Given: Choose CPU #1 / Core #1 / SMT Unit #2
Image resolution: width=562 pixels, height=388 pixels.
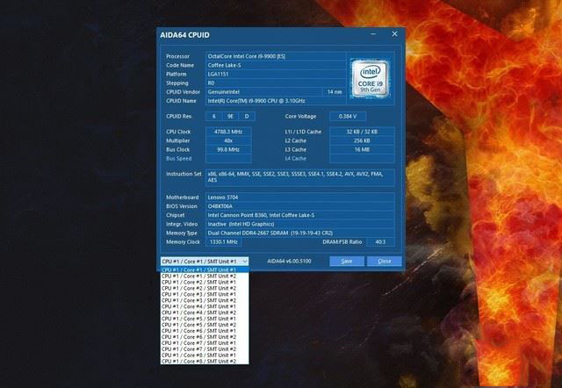Looking at the screenshot, I should [198, 277].
